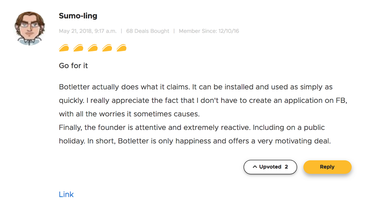Click the fourth taco rating icon
The height and width of the screenshot is (211, 368).
click(107, 48)
